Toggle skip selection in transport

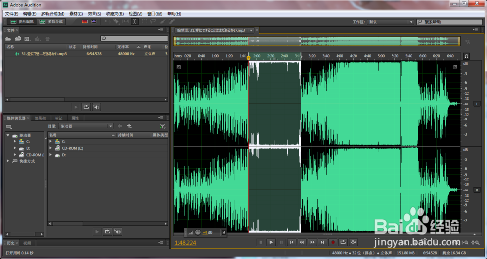[x=354, y=242]
